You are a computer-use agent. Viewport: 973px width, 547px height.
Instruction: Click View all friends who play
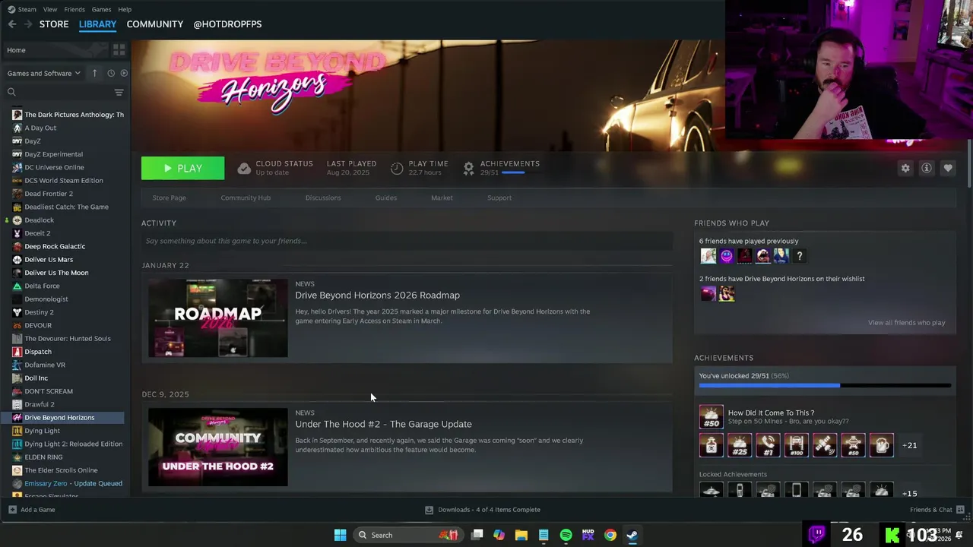click(906, 323)
